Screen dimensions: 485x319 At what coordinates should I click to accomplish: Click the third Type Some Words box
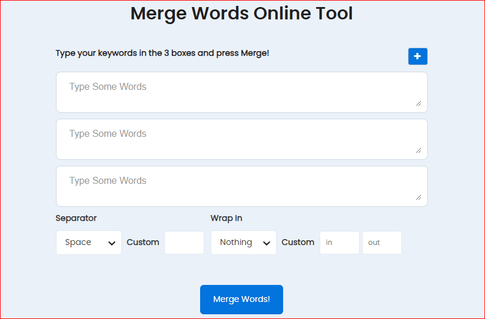tap(241, 186)
